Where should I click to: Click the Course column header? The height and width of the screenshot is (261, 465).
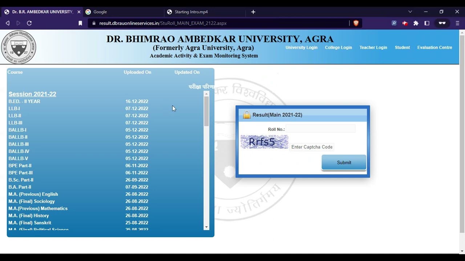(15, 72)
